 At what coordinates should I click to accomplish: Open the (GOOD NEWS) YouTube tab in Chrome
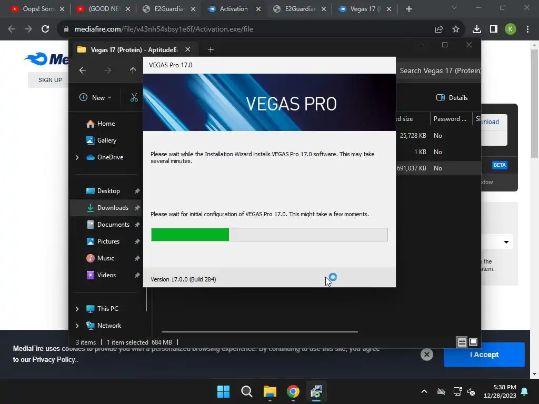tap(99, 9)
